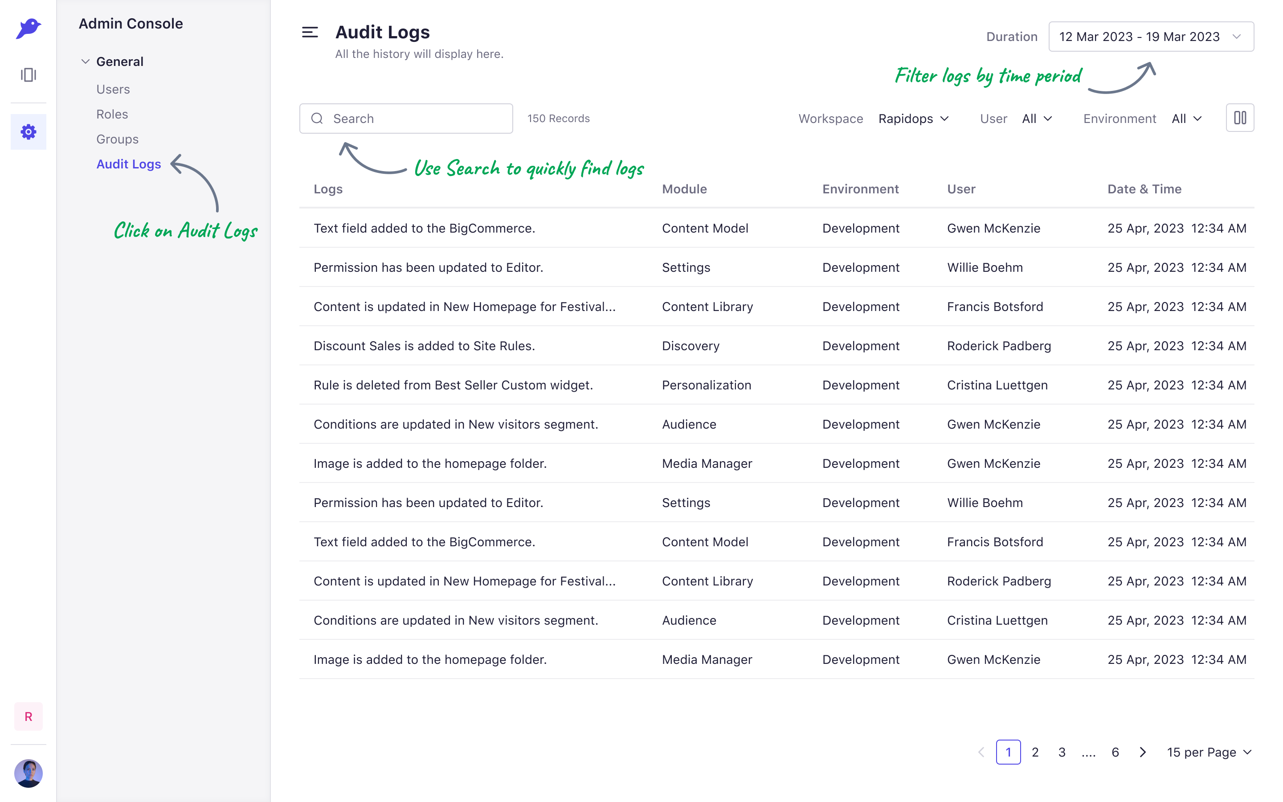The image size is (1283, 802).
Task: Go to next page arrow
Action: [x=1143, y=752]
